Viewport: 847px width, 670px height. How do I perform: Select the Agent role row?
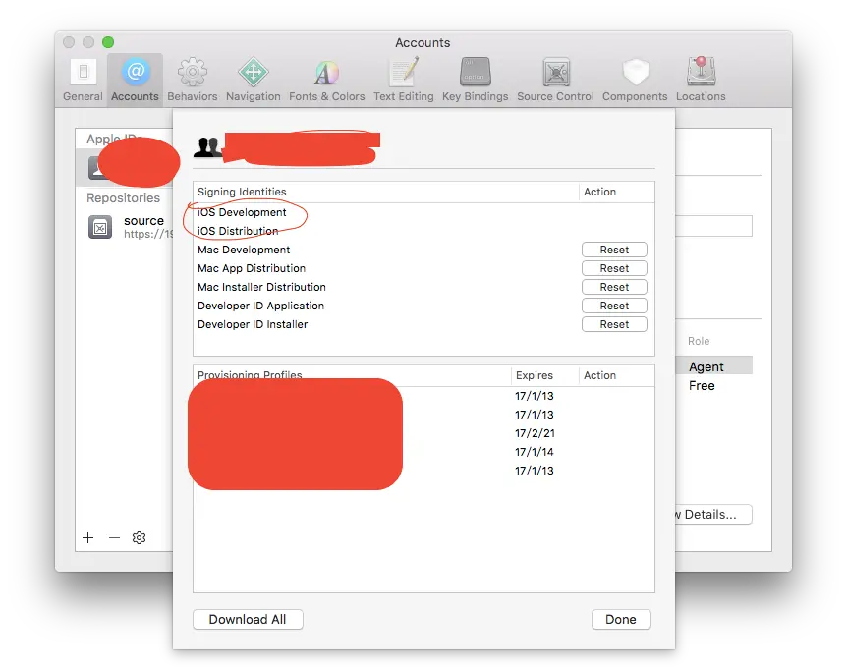[713, 366]
